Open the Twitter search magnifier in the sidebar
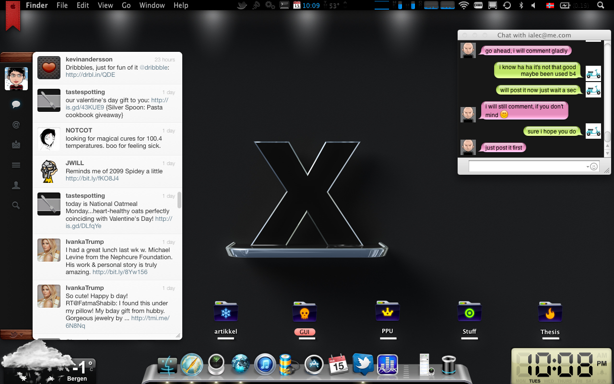Image resolution: width=614 pixels, height=384 pixels. (16, 205)
